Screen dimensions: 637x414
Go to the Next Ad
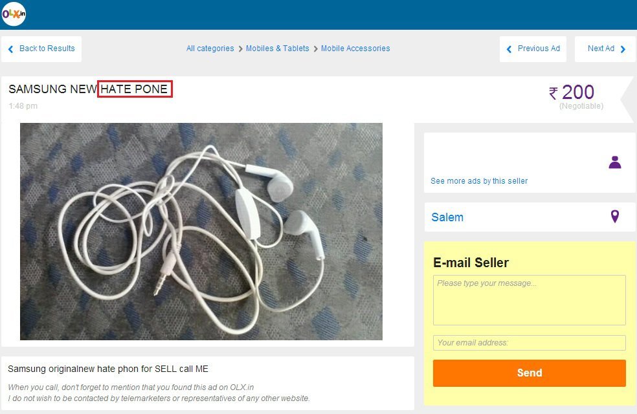[605, 49]
